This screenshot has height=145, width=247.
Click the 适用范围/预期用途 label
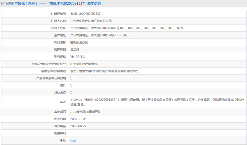53,71
